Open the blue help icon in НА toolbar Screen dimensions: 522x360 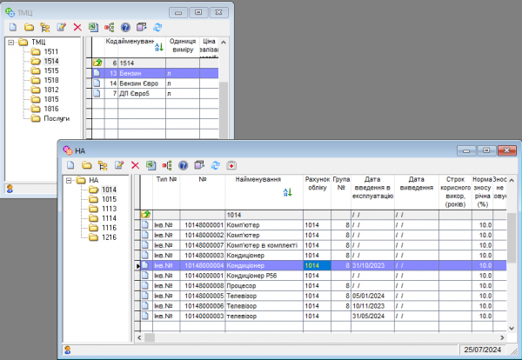(184, 165)
